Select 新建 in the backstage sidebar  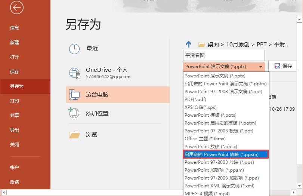[x=25, y=42]
